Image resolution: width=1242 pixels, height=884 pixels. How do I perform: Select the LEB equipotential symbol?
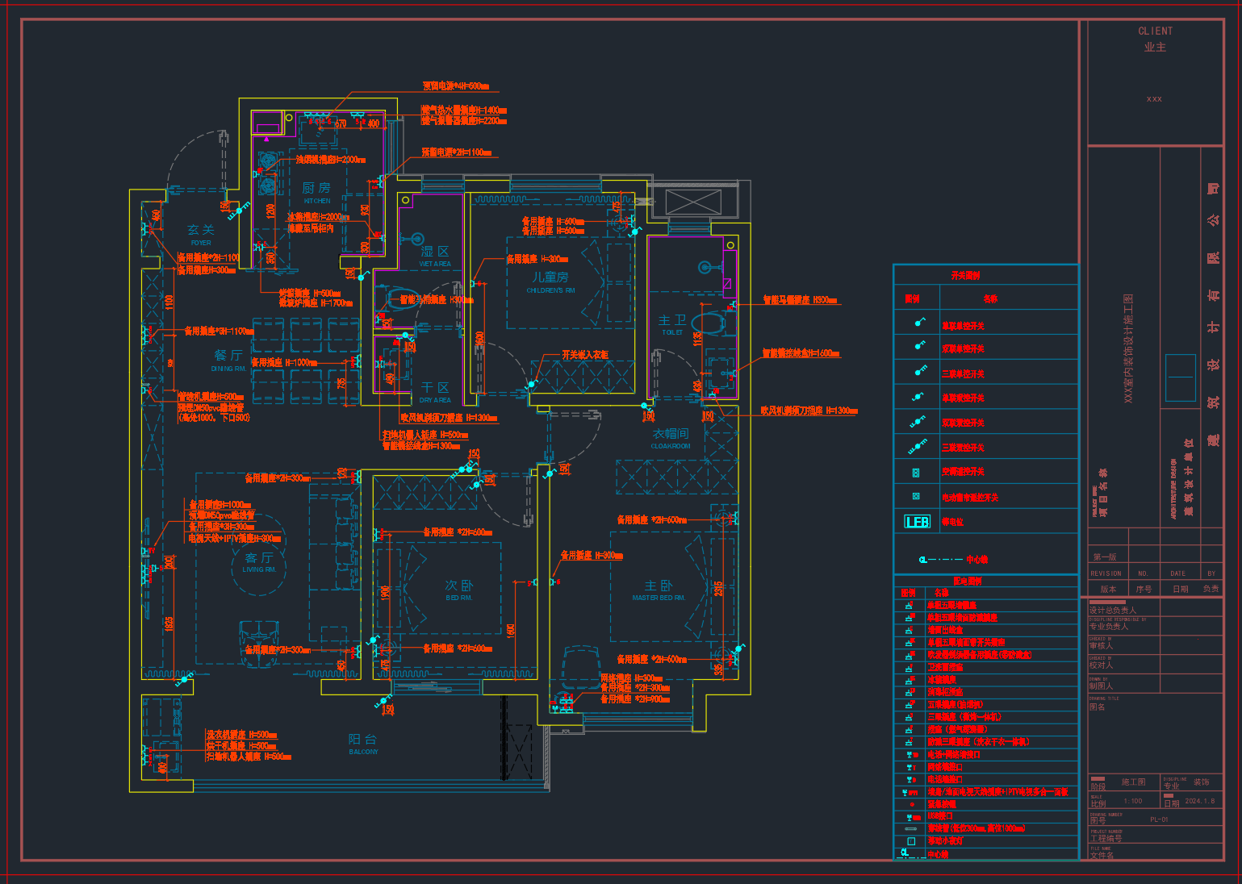click(x=917, y=522)
